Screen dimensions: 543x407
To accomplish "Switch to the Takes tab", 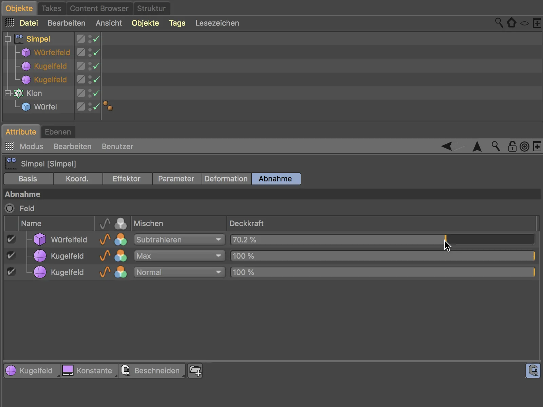I will pyautogui.click(x=51, y=8).
